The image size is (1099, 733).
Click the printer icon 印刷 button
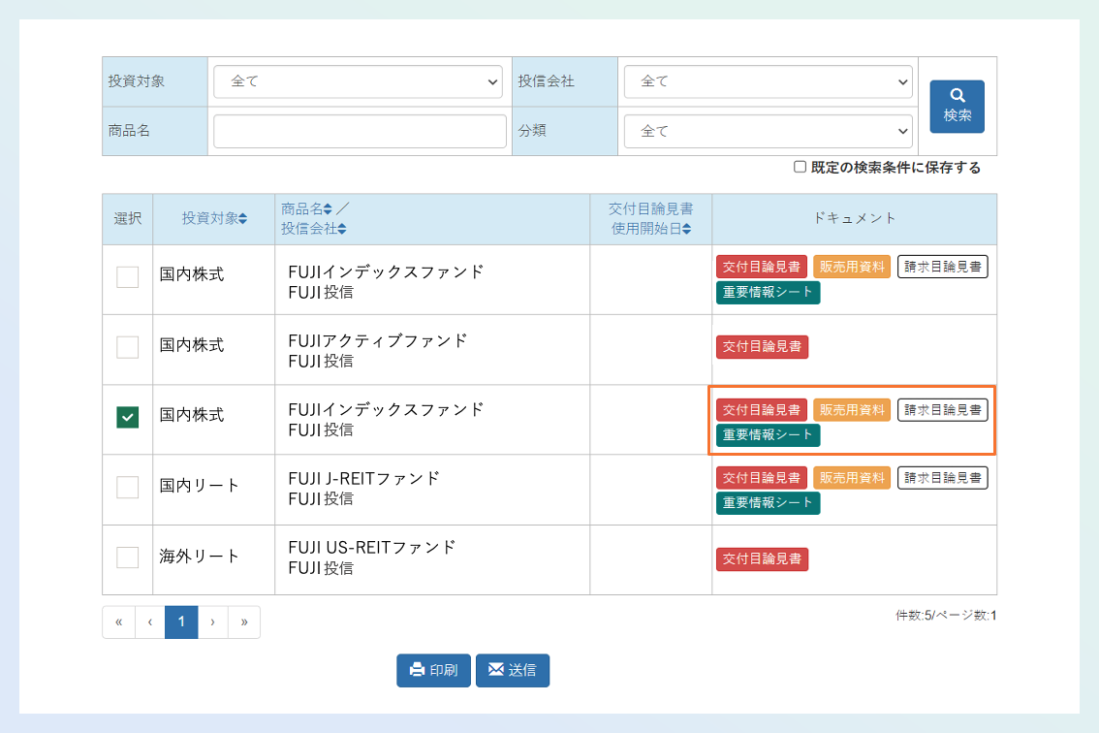click(x=433, y=670)
